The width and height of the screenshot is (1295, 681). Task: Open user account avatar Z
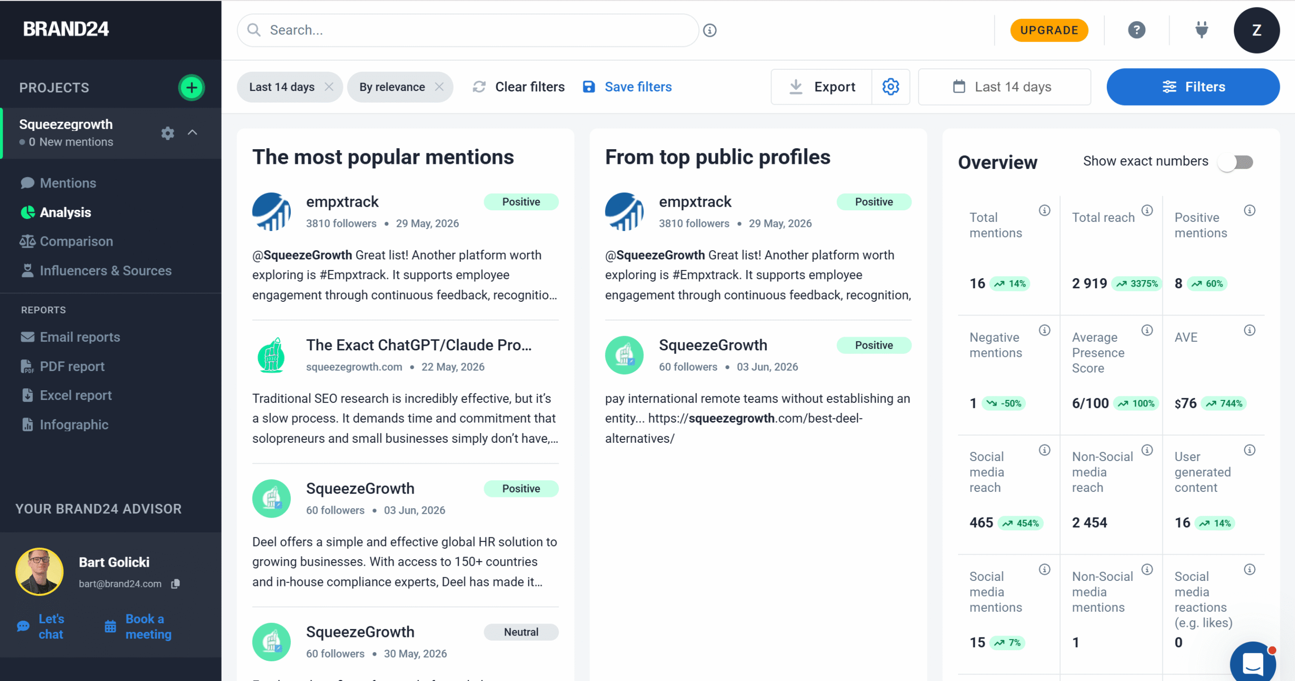pos(1257,30)
